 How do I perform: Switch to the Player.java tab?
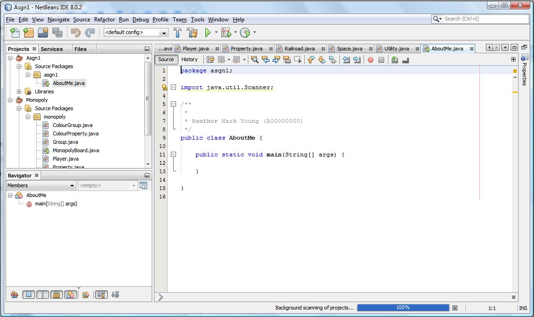(195, 48)
